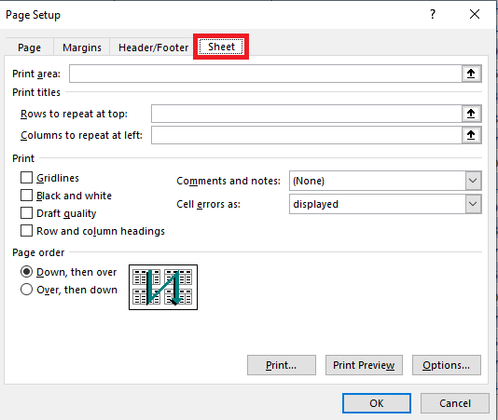The image size is (498, 420).
Task: Click Rows to repeat collapse-dialog arrow icon
Action: pyautogui.click(x=471, y=114)
